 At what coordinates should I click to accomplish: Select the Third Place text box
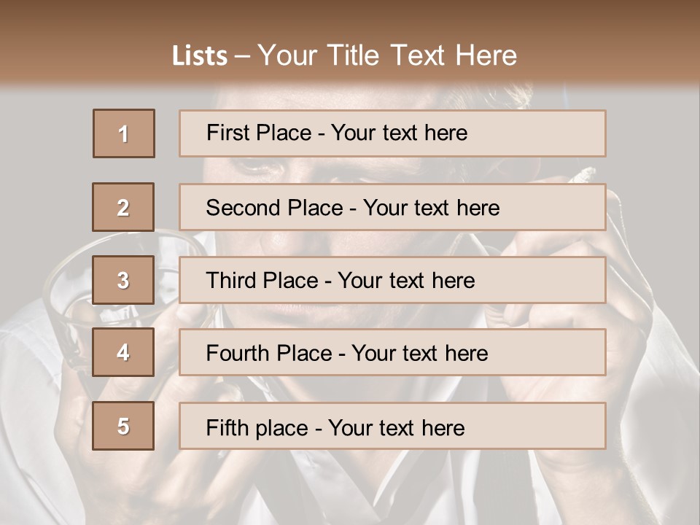pyautogui.click(x=392, y=280)
